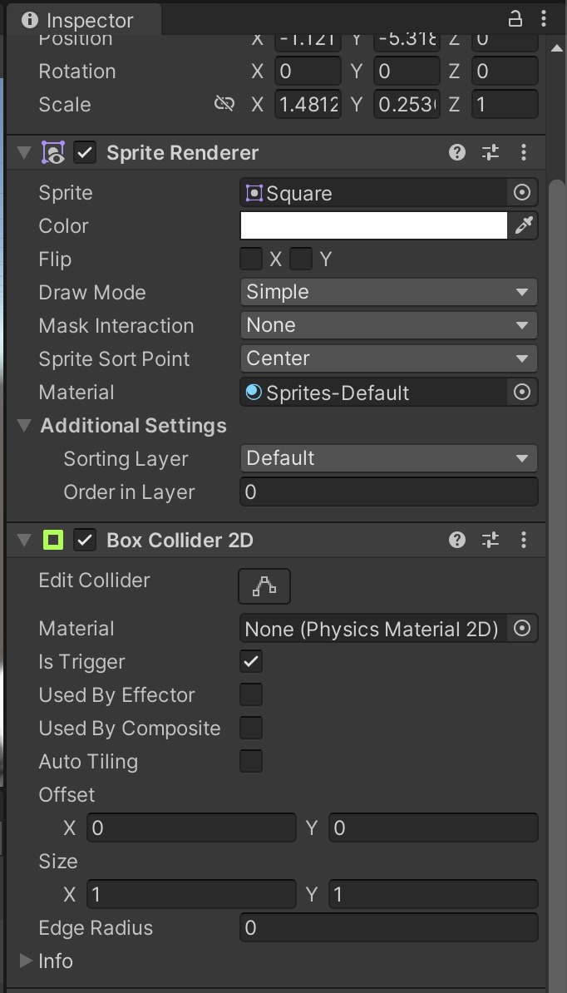Open the Sprite object picker for Square

click(x=522, y=193)
